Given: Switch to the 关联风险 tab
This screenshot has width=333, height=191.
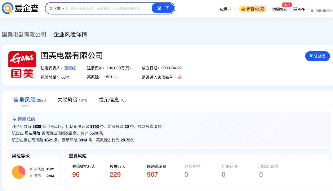Looking at the screenshot, I should pyautogui.click(x=67, y=100).
